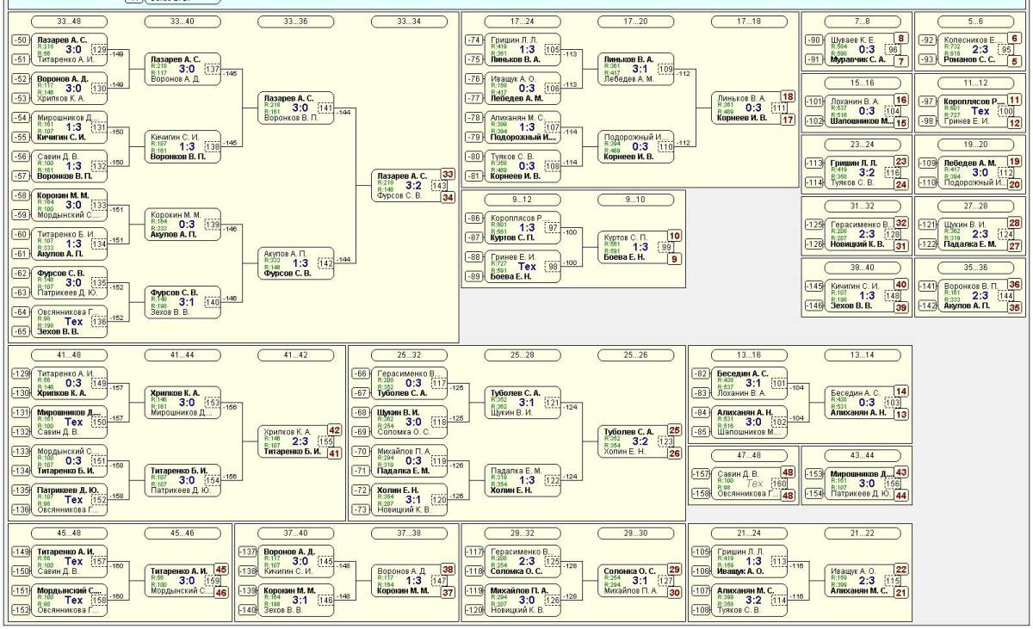The width and height of the screenshot is (1033, 629).
Task: Click Холин Е. Н. in match 122
Action: [511, 490]
